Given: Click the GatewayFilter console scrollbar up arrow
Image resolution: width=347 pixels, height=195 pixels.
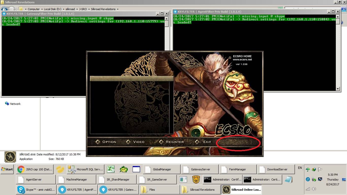Looking at the screenshot, I should point(166,19).
